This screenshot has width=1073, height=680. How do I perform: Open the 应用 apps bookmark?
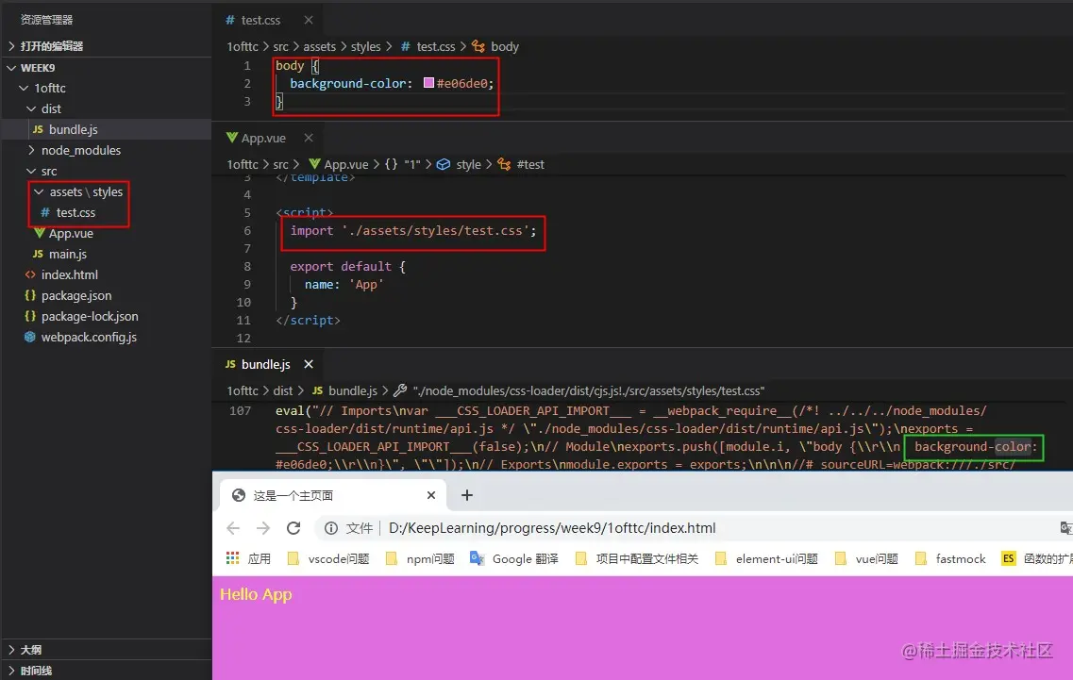click(x=249, y=559)
